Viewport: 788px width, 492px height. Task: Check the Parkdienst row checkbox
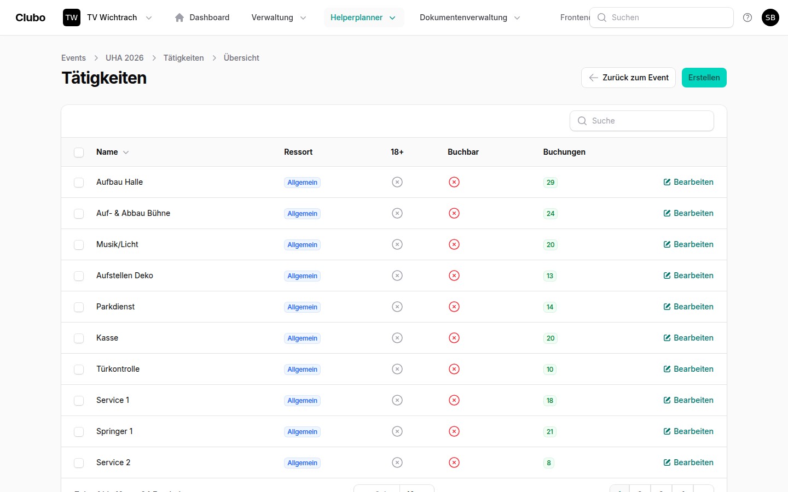(79, 307)
